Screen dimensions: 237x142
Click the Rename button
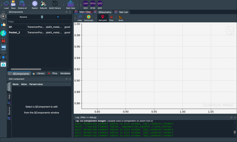(x=23, y=17)
